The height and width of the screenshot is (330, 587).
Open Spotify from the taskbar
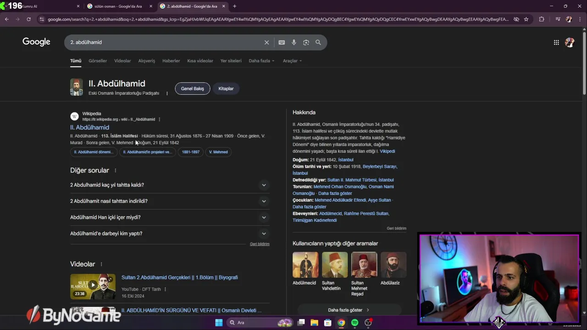click(354, 323)
